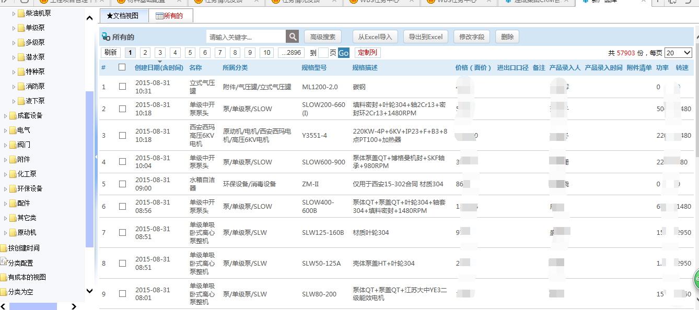Check the row 3 checkbox for Y3551-4
The image size is (699, 310).
coord(122,135)
